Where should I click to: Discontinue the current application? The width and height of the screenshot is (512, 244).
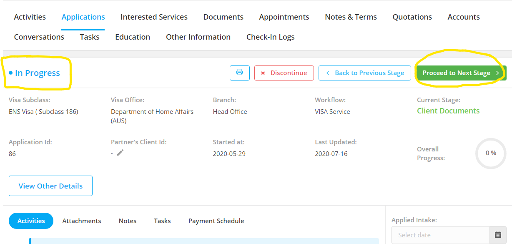[284, 73]
